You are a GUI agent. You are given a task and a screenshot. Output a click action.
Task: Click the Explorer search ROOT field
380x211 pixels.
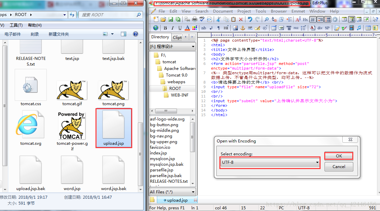point(110,15)
